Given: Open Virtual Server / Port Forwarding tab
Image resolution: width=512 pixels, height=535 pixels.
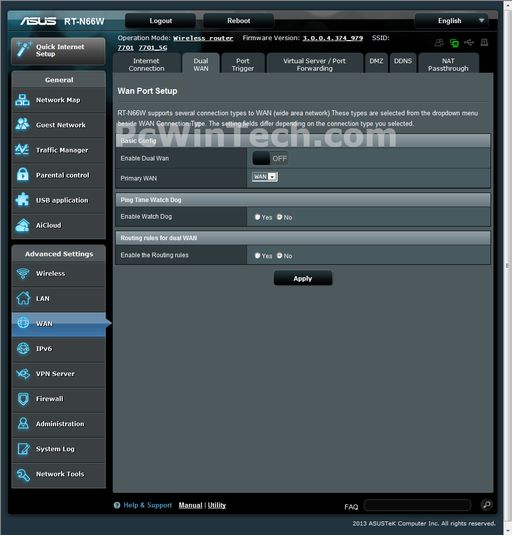Looking at the screenshot, I should pyautogui.click(x=315, y=64).
